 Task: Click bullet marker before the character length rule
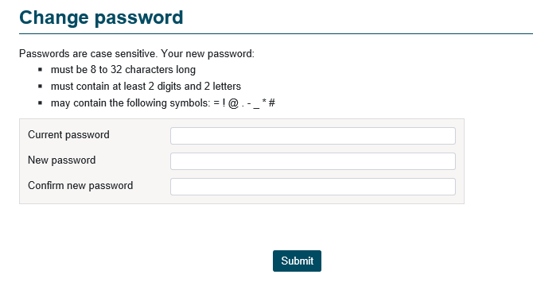[x=41, y=70]
